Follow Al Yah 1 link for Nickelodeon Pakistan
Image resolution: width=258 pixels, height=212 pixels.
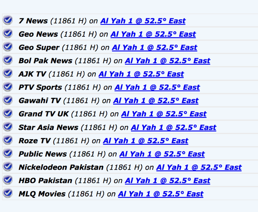tap(199, 167)
